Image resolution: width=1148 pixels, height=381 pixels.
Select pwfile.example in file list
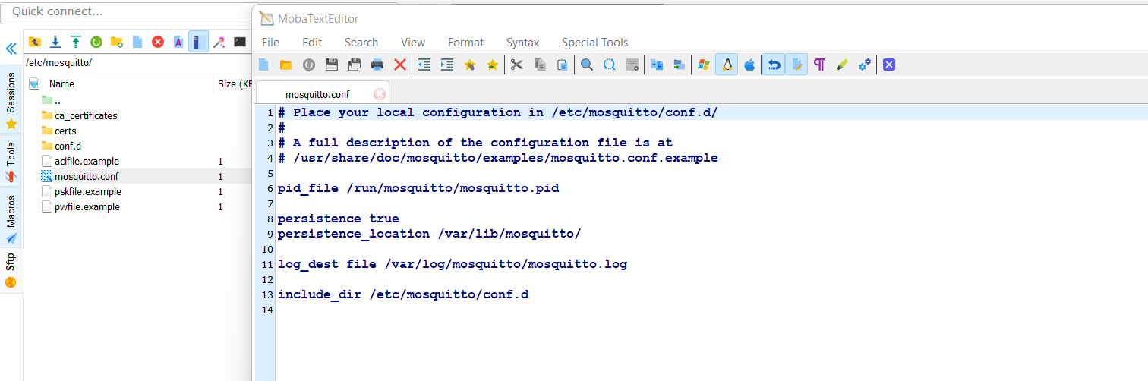point(87,206)
